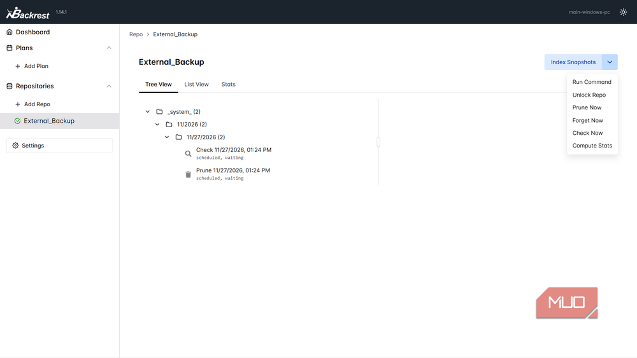Viewport: 637px width, 358px height.
Task: Choose Unlock Repo in the dropdown menu
Action: [x=589, y=95]
